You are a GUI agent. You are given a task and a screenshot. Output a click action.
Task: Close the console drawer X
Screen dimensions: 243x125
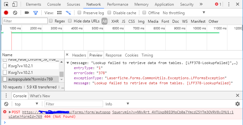tap(238, 95)
